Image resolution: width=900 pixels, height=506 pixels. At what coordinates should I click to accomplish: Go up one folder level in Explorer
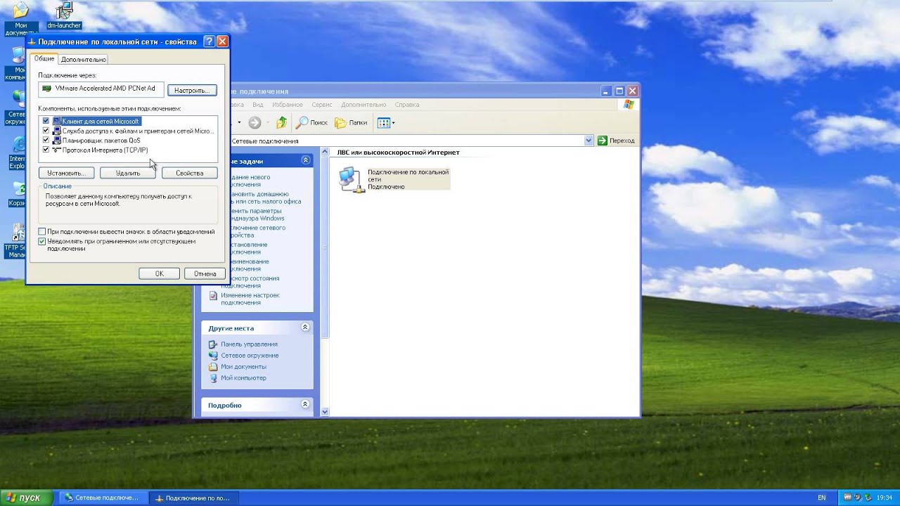pos(281,122)
